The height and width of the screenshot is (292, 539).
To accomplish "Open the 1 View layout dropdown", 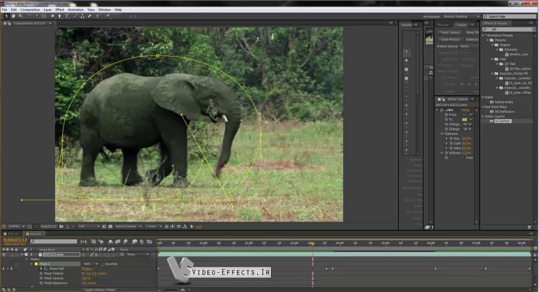I will click(153, 227).
